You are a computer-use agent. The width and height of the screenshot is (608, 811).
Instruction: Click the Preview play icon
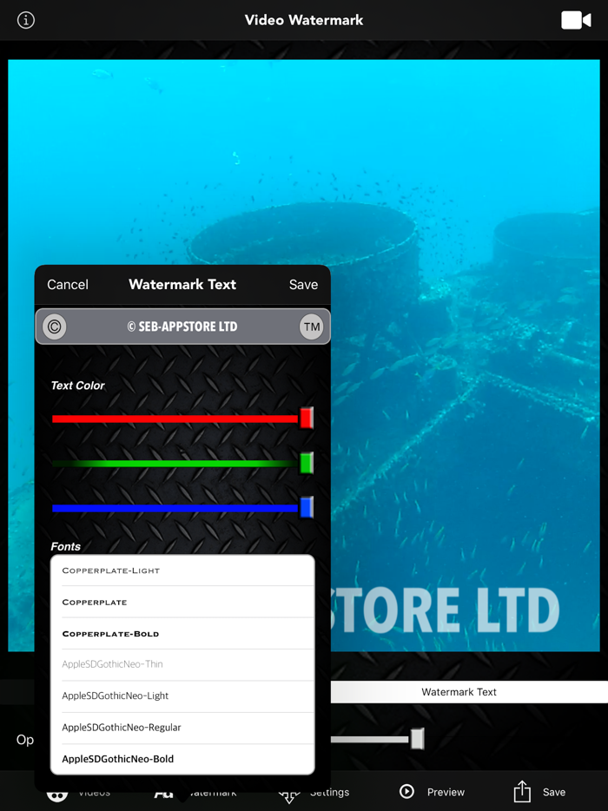pos(406,791)
